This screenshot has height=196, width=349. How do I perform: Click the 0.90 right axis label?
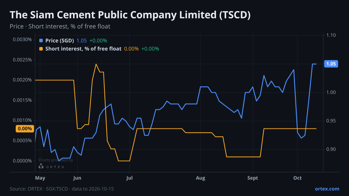[x=331, y=149]
